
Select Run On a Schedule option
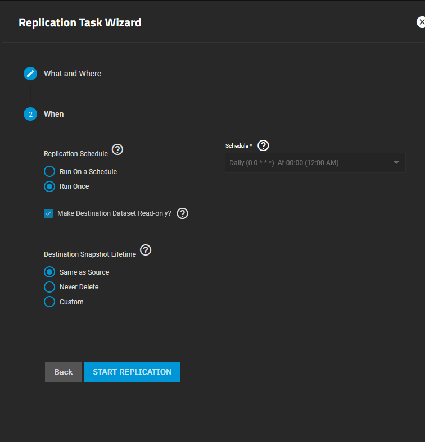click(x=49, y=171)
